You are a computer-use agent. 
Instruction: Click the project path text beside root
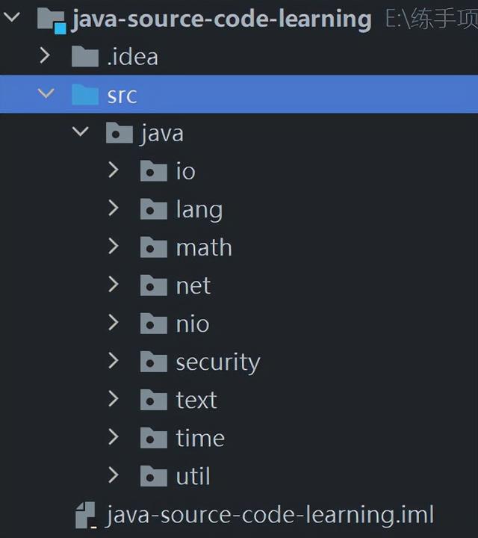coord(432,19)
